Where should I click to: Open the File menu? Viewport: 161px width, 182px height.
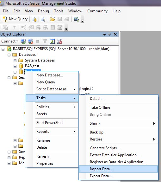click(x=6, y=11)
